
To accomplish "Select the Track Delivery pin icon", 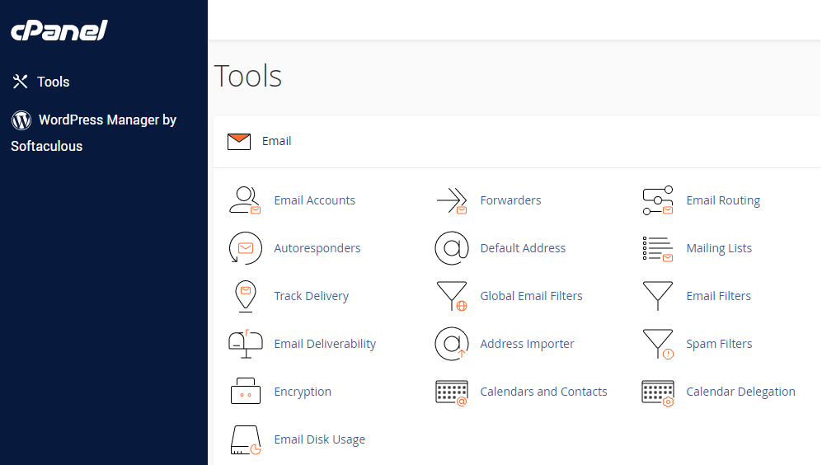I will tap(244, 296).
